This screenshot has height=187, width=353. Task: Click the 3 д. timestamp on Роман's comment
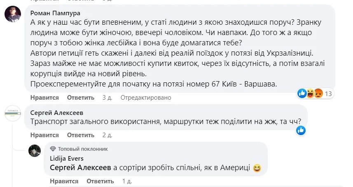pos(107,98)
